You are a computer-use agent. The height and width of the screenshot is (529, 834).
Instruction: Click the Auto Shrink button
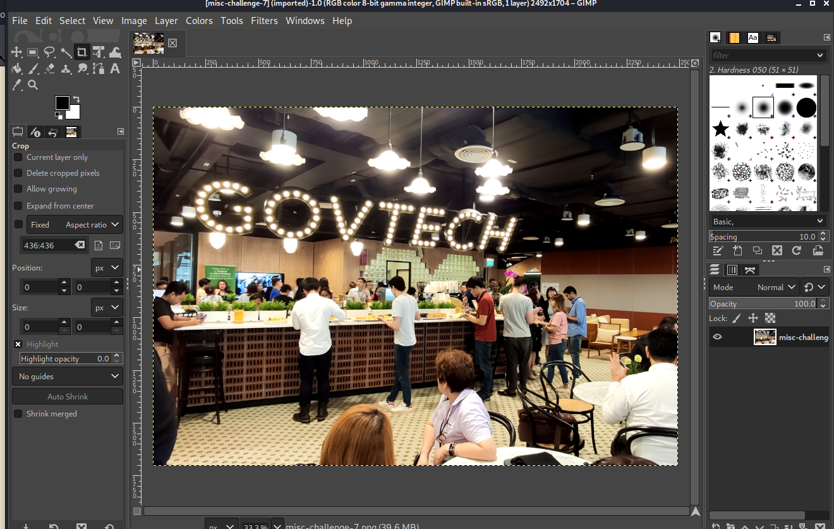[x=68, y=397]
